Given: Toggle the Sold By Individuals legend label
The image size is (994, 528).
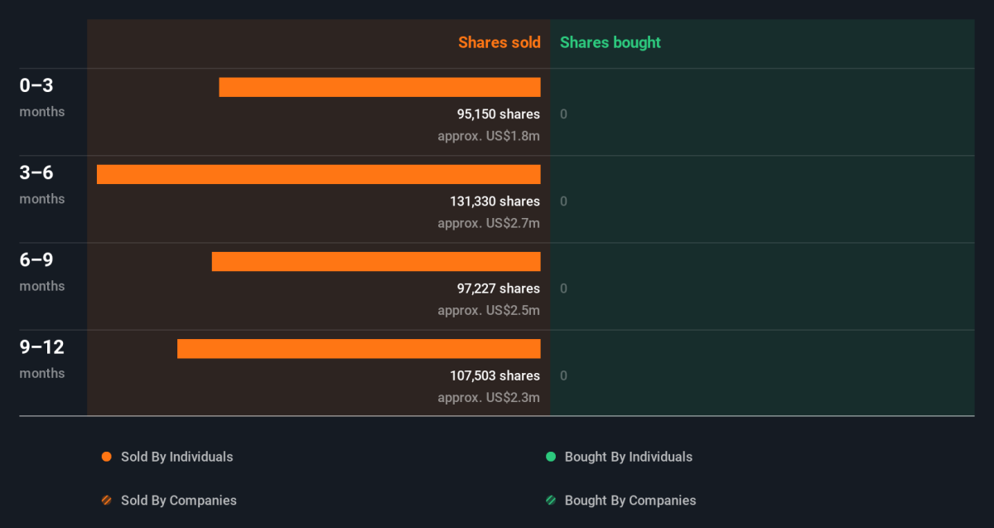Looking at the screenshot, I should click(177, 457).
